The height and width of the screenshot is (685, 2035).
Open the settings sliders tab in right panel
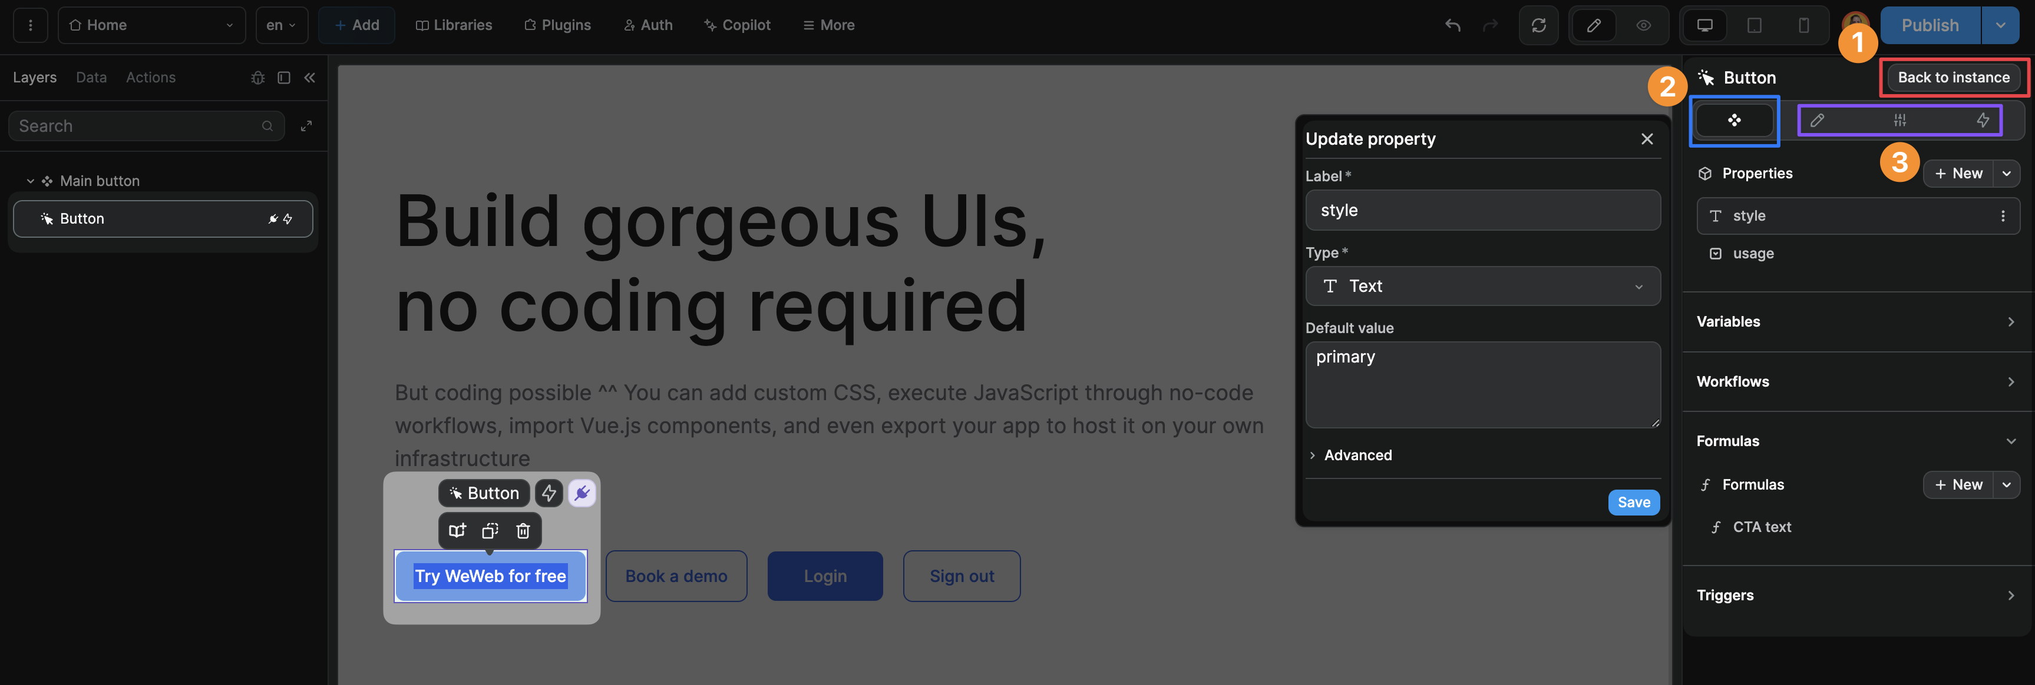(1899, 120)
